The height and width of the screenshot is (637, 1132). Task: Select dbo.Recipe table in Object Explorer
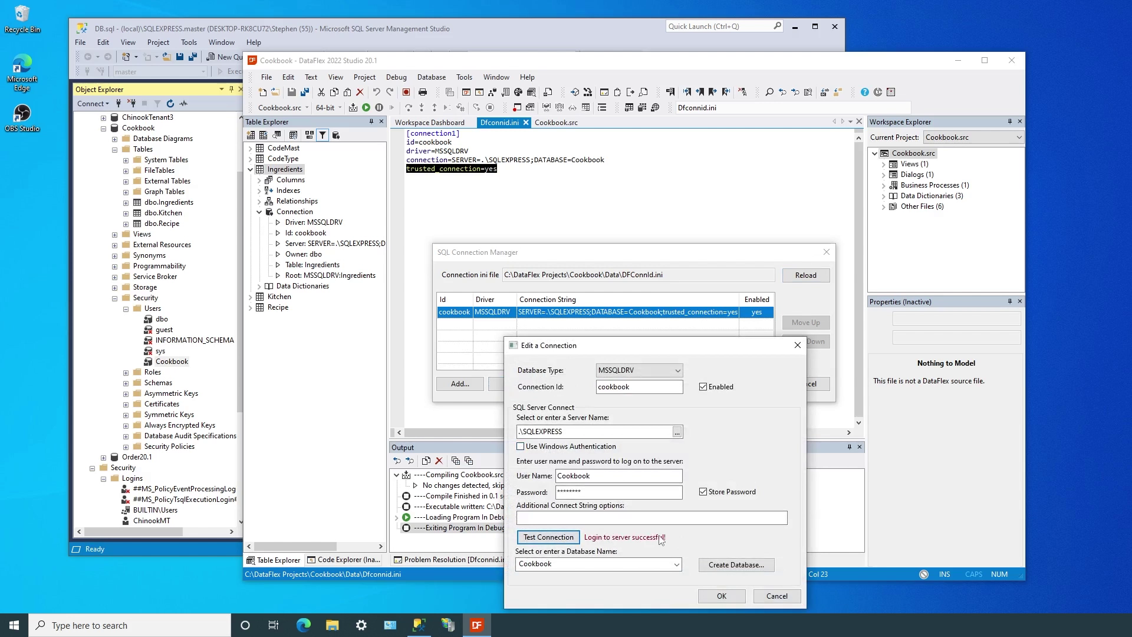point(162,224)
